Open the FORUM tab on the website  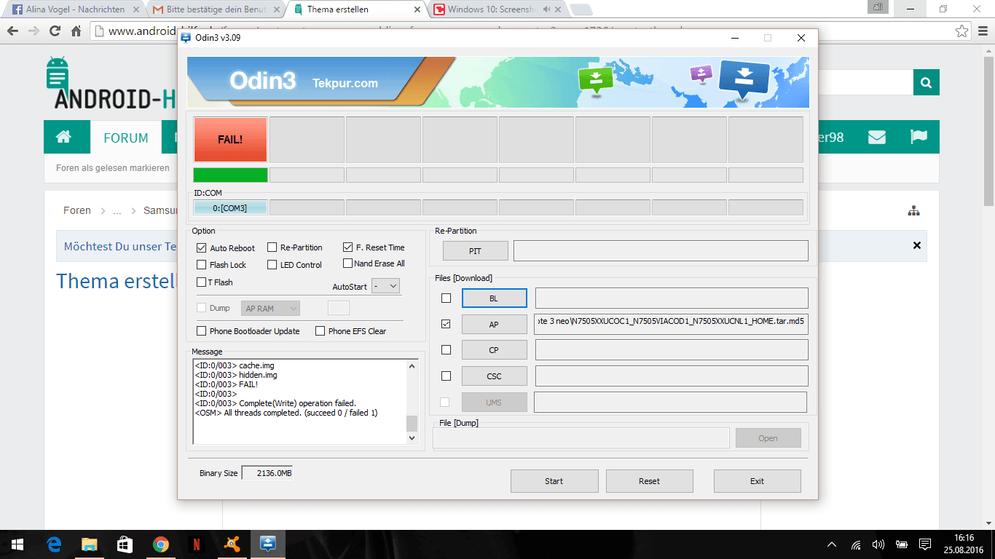coord(126,138)
